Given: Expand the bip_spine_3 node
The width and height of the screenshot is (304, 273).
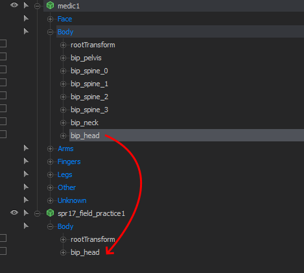Looking at the screenshot, I should point(63,110).
